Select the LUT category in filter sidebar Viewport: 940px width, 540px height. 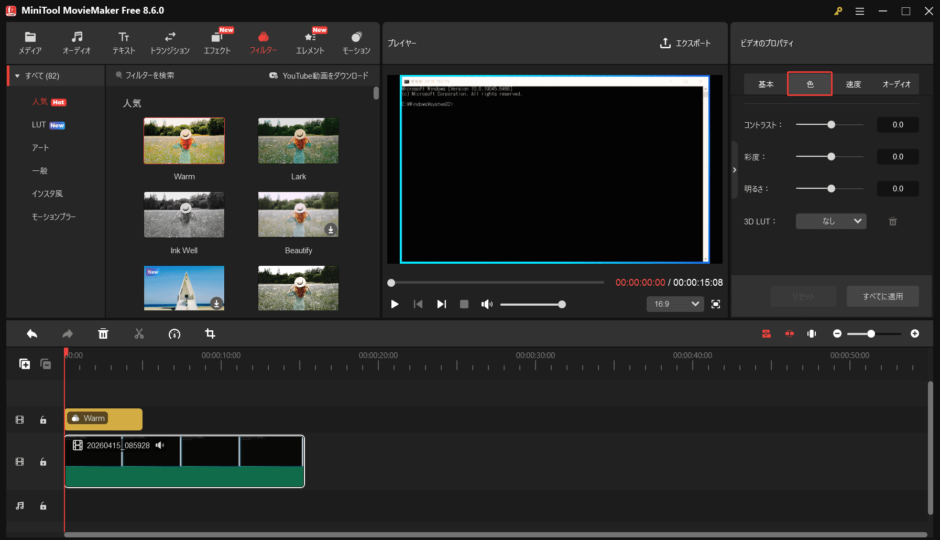39,125
